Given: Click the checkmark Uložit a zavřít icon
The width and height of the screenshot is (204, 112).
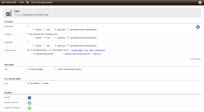Looking at the screenshot, I should (3, 2).
